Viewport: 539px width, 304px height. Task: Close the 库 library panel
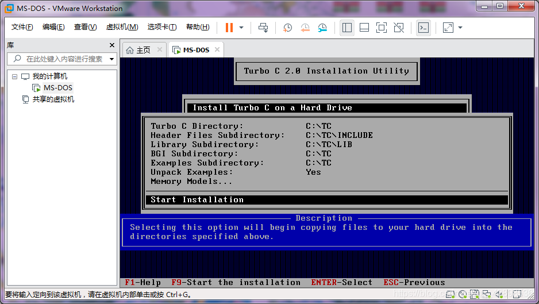111,45
